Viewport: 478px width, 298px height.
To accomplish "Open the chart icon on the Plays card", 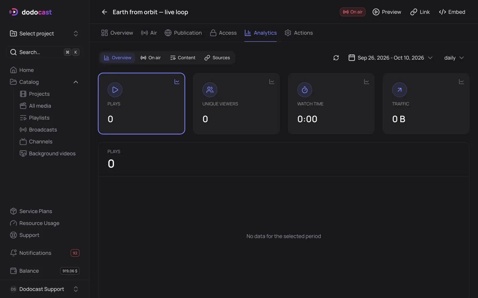I will point(177,82).
